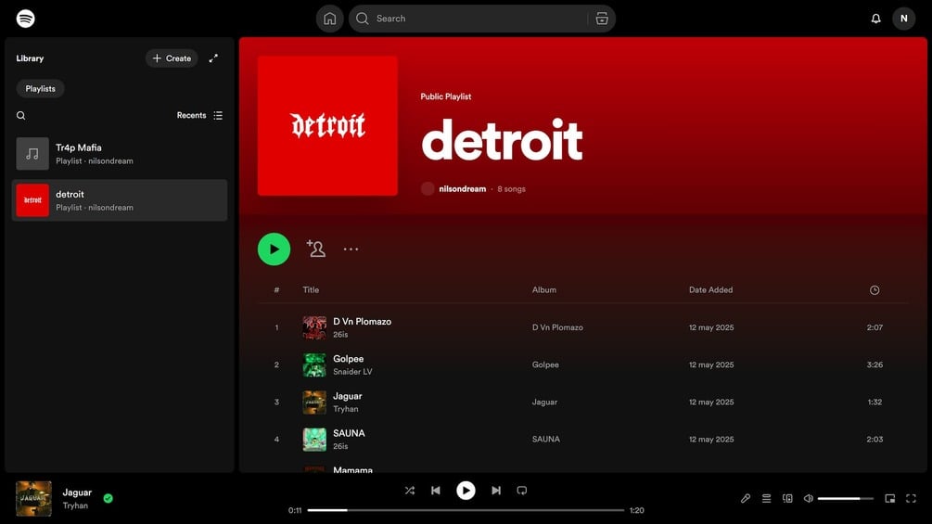Click the 2:07 duration of track 1
This screenshot has height=524, width=932.
(x=875, y=327)
